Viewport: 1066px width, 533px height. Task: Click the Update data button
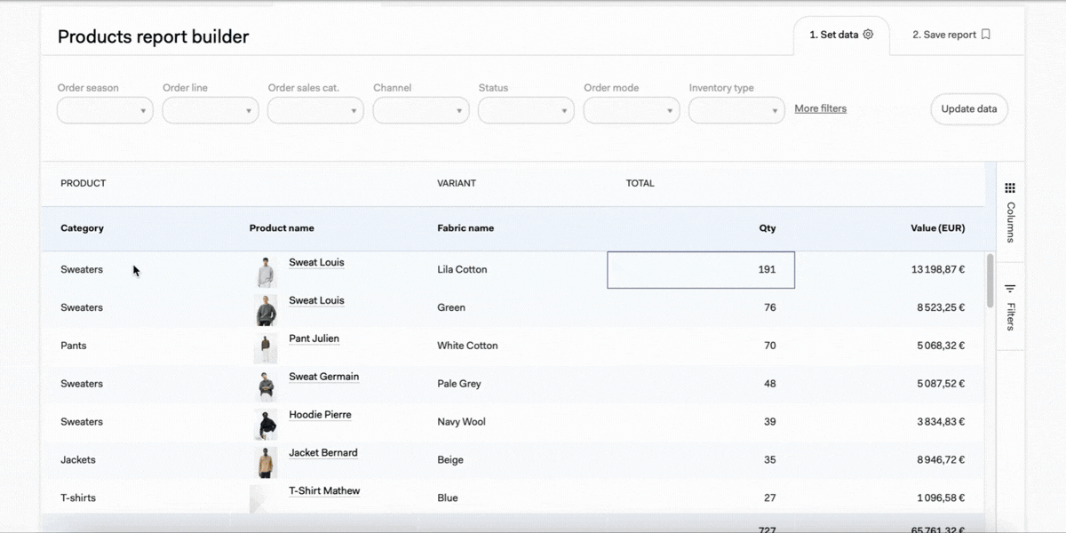point(969,109)
